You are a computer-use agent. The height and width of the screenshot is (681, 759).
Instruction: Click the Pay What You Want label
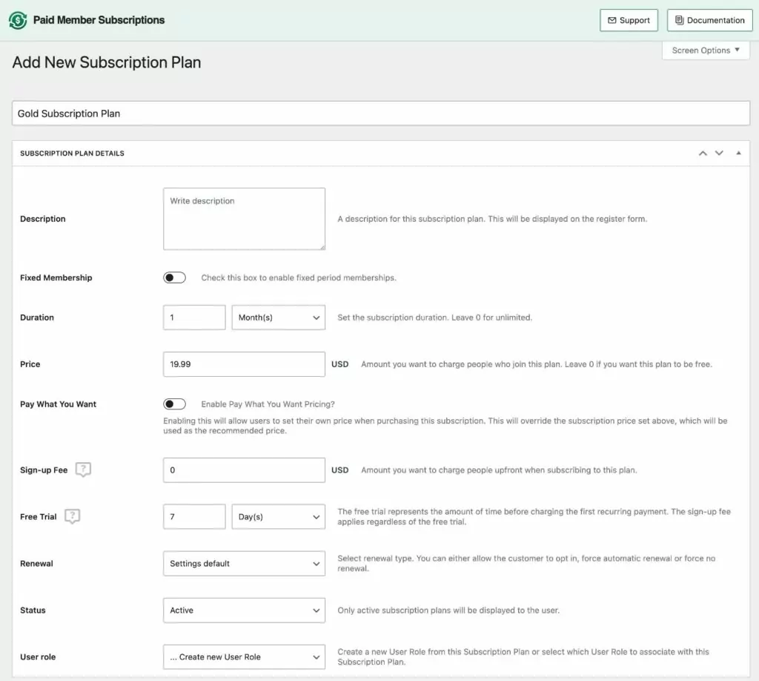58,404
